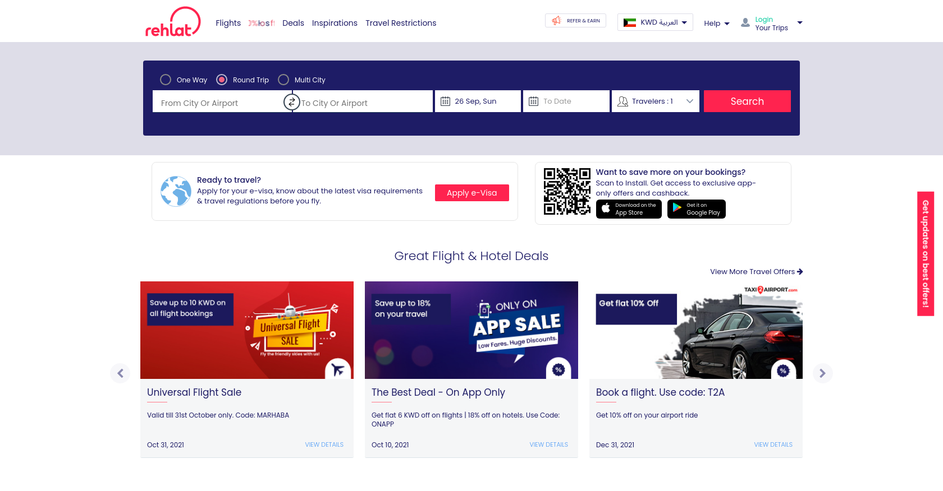
Task: Open the Inspirations menu item
Action: pos(335,23)
